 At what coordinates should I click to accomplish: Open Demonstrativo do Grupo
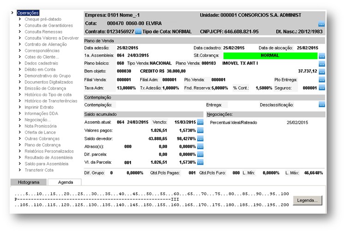pyautogui.click(x=48, y=76)
